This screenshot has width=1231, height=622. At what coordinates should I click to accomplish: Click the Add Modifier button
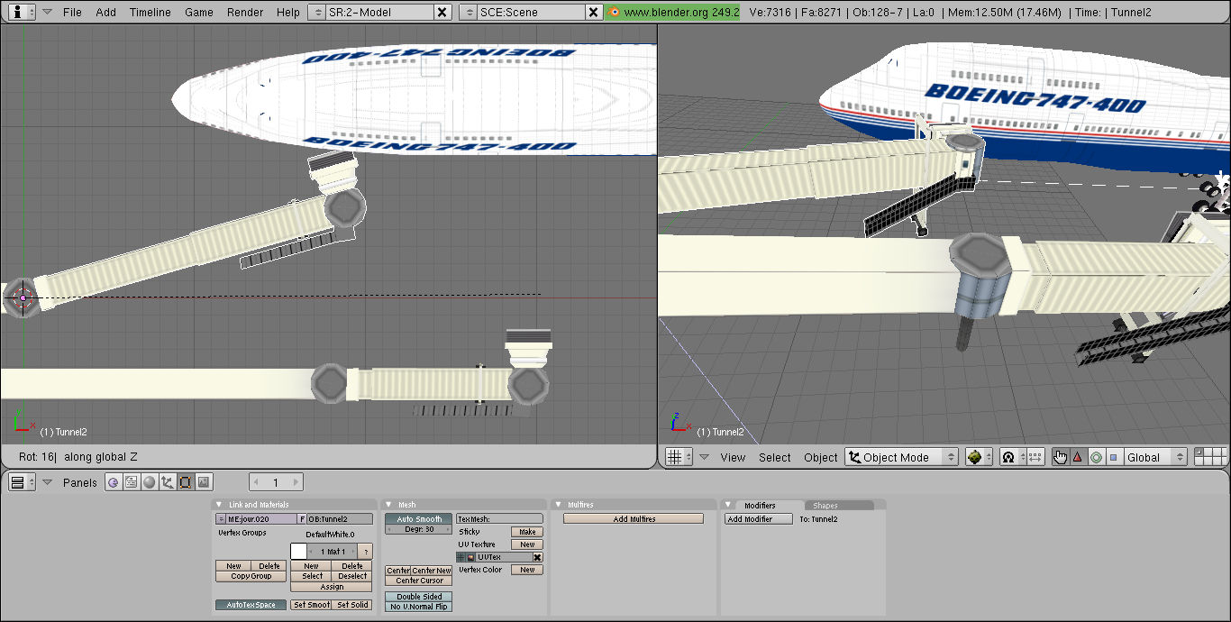pos(759,519)
